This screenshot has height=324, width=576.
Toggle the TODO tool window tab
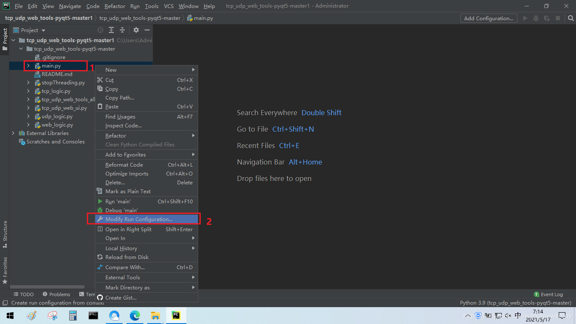[x=24, y=294]
